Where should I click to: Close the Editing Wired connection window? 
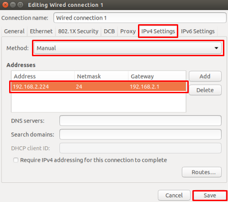5,5
